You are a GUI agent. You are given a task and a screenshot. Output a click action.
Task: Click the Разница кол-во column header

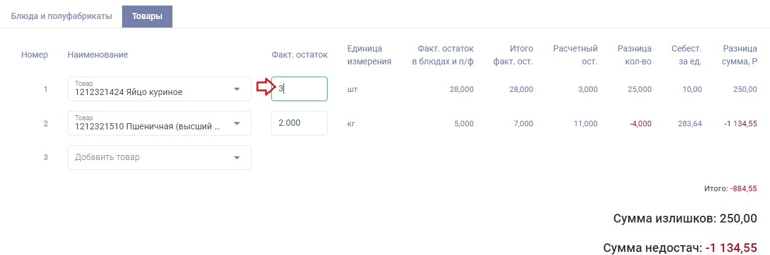point(634,55)
